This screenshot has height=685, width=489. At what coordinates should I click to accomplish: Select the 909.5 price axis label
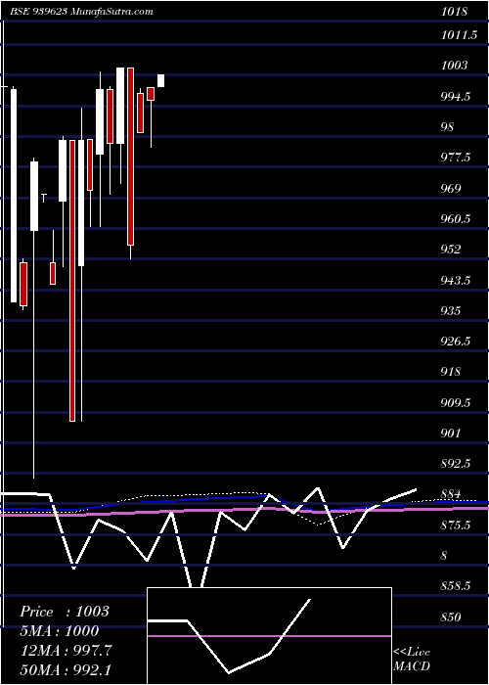pyautogui.click(x=456, y=402)
